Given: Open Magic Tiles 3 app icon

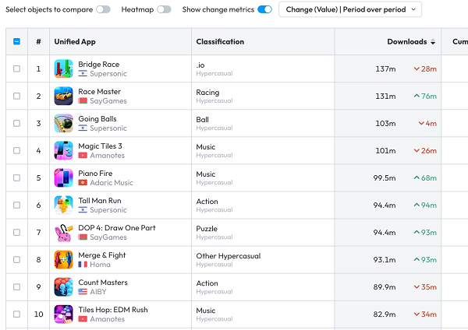Looking at the screenshot, I should [x=63, y=150].
